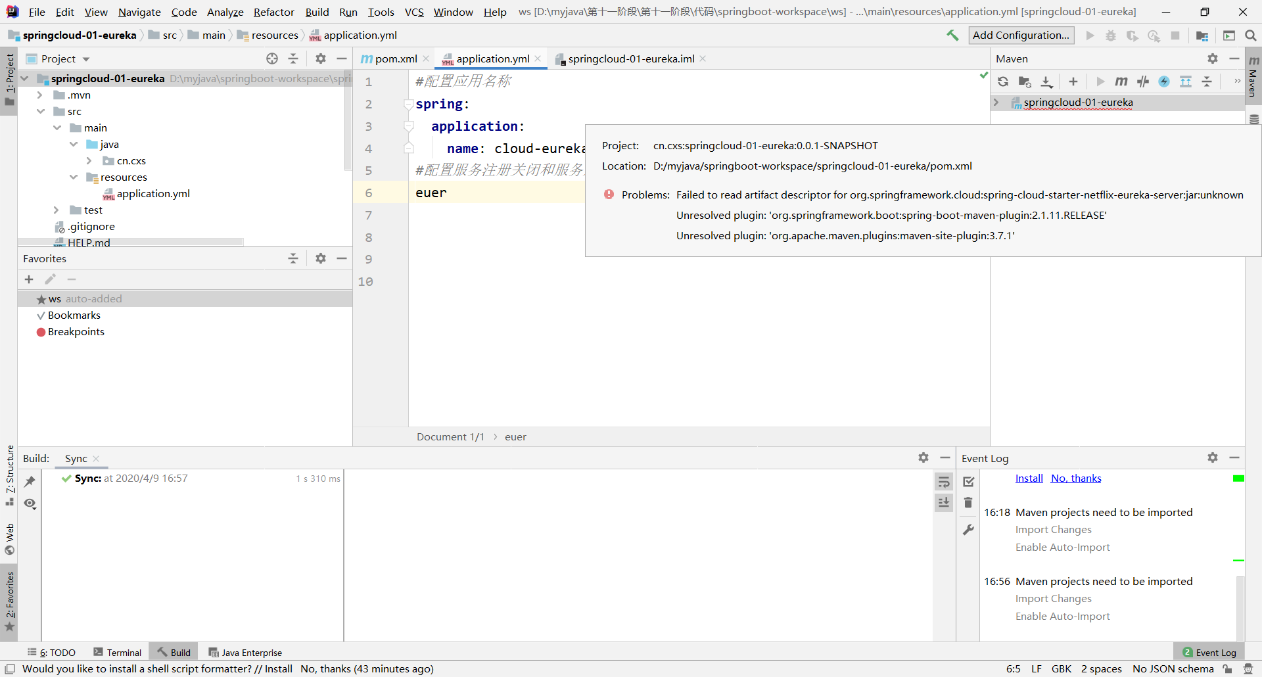Click Enable Auto-Import under 16:56 entry

pos(1062,617)
